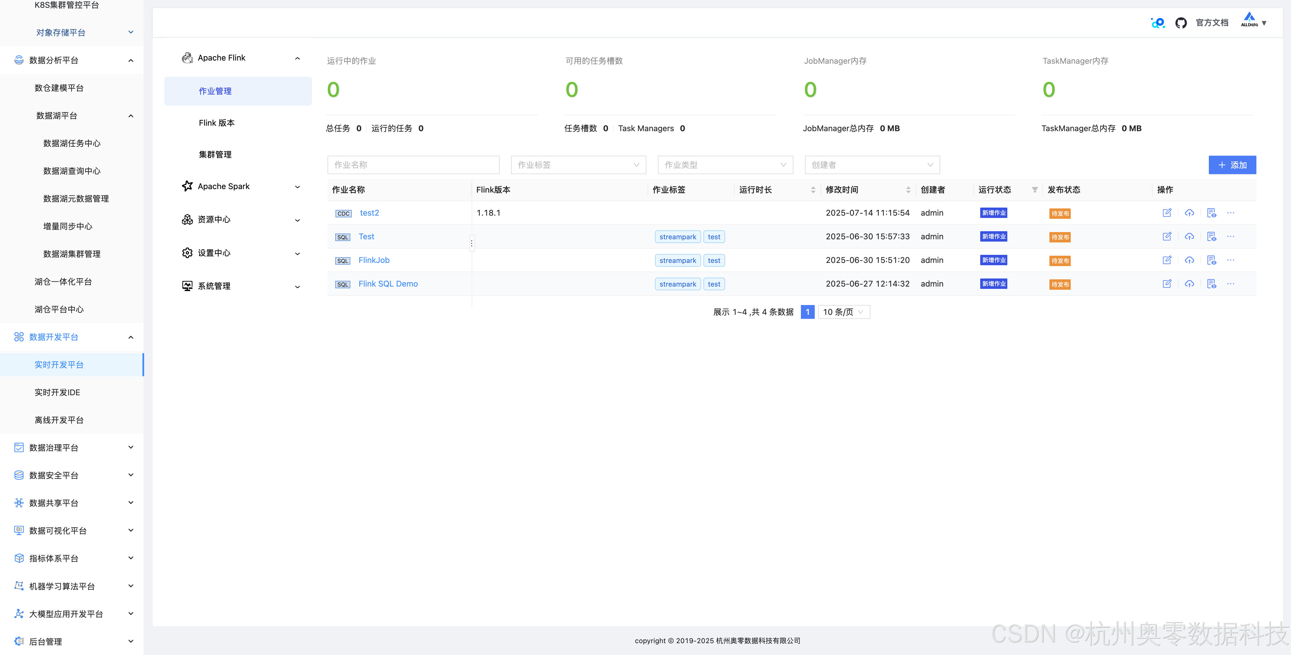
Task: Open the detail icon for Test row
Action: tap(1212, 236)
